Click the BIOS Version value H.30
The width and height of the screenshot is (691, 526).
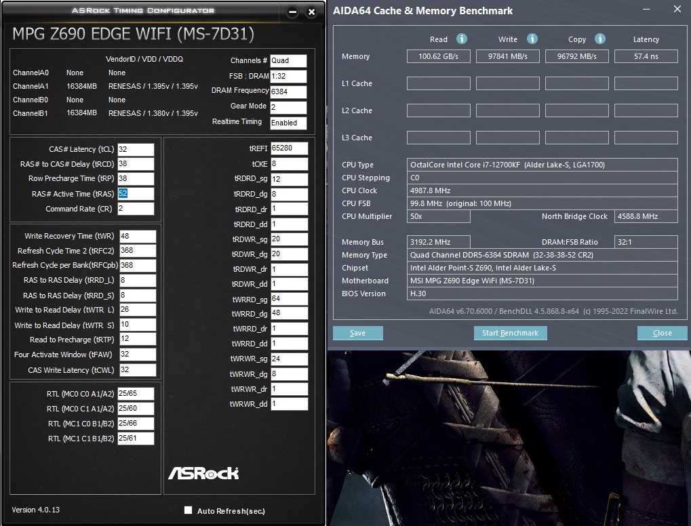542,294
